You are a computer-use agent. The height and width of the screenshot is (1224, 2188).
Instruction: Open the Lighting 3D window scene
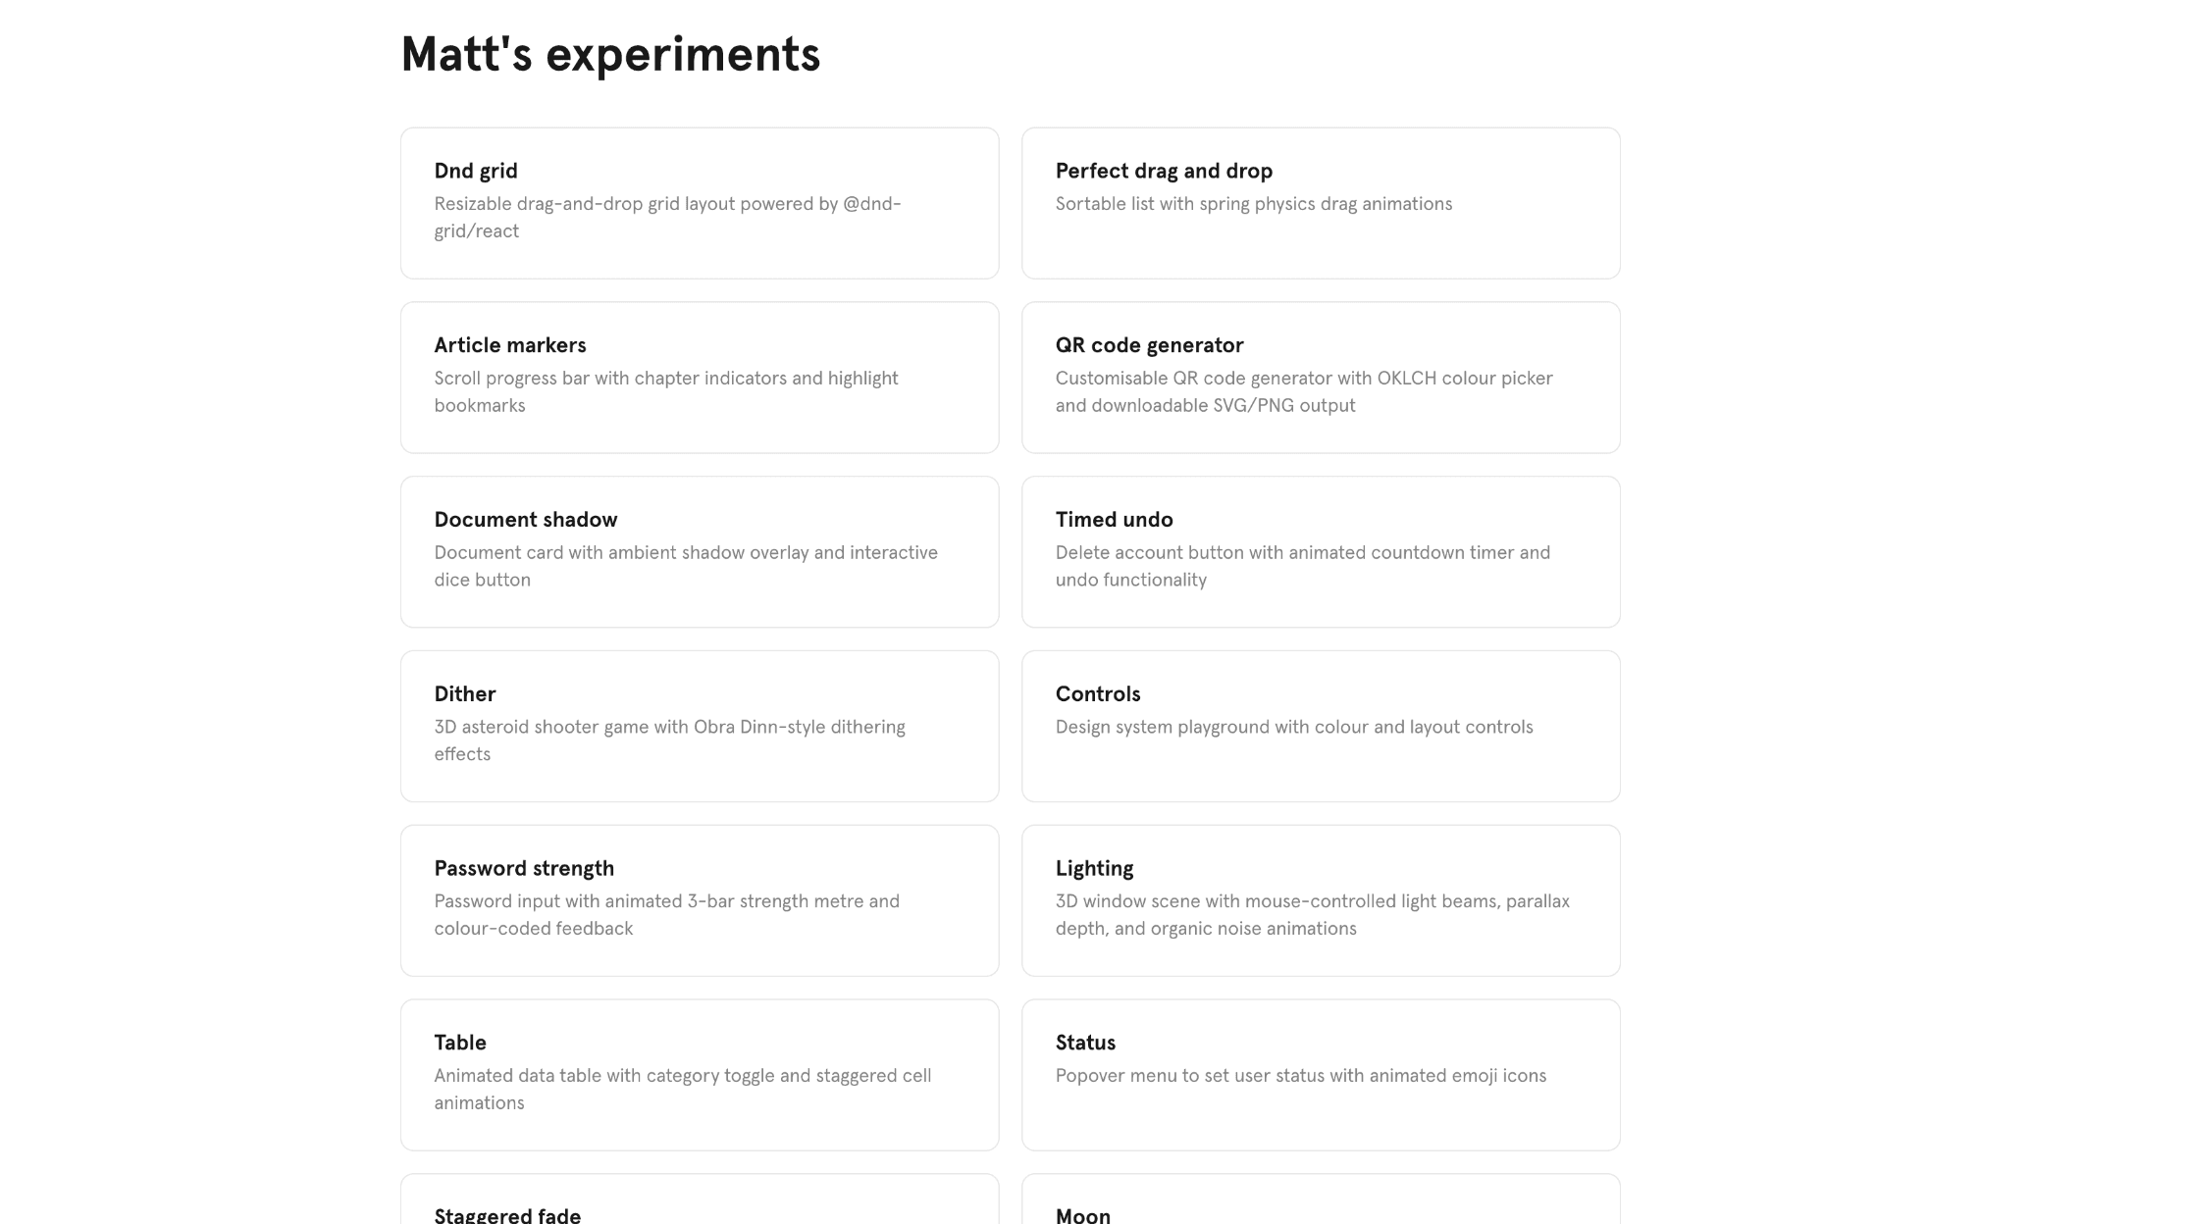pyautogui.click(x=1321, y=899)
